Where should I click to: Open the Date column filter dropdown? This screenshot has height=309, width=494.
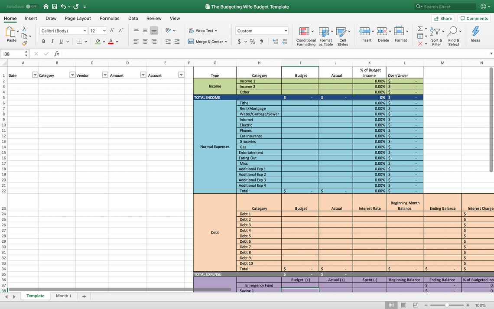[35, 75]
